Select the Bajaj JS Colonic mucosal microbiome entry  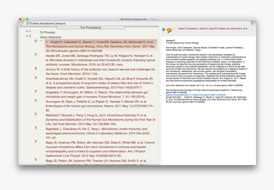click(x=100, y=149)
